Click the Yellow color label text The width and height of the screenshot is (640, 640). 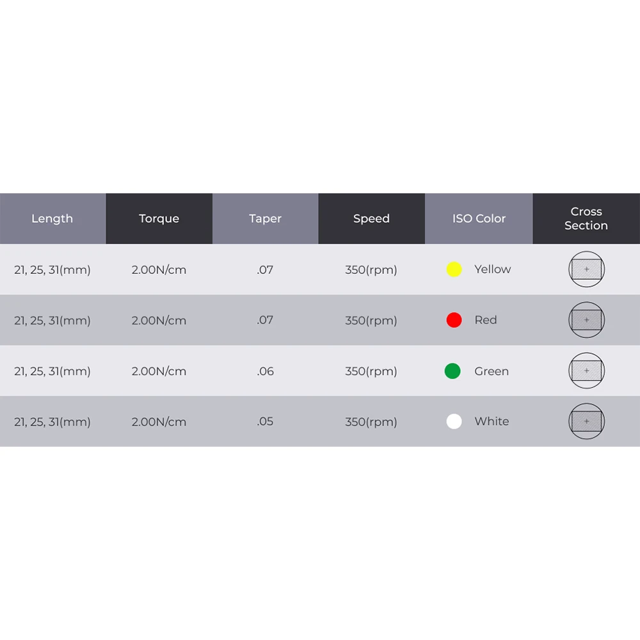tap(493, 269)
